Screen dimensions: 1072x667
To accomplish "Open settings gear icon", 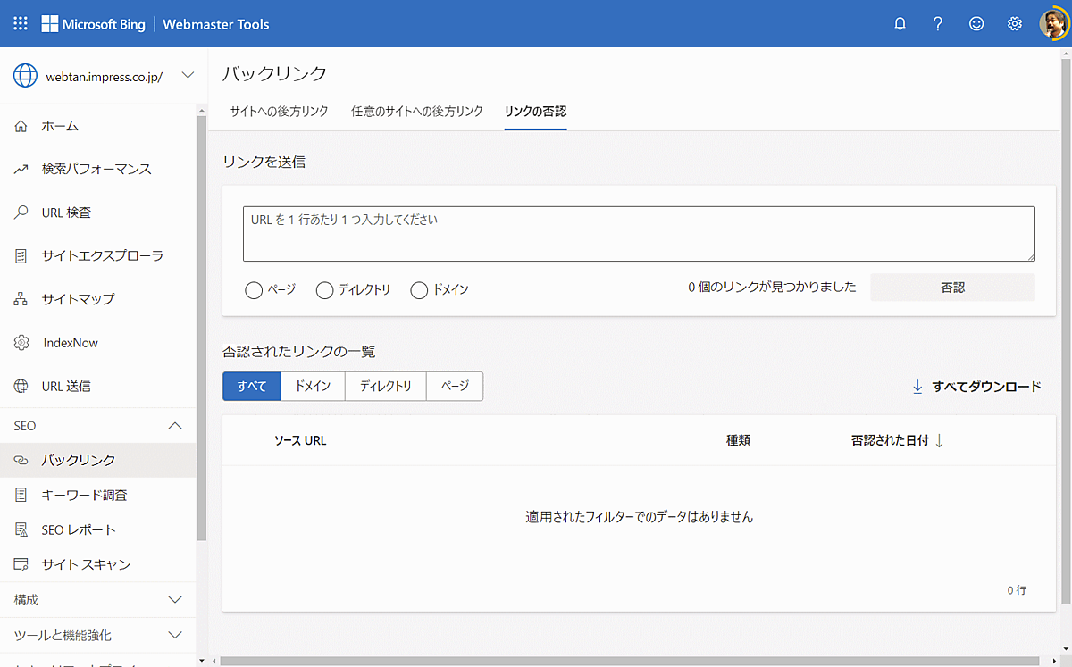I will click(1015, 24).
